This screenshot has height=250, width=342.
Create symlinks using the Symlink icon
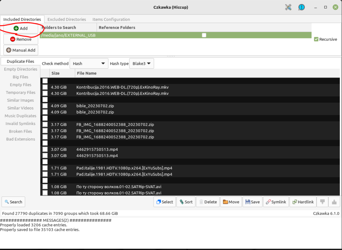(276, 202)
